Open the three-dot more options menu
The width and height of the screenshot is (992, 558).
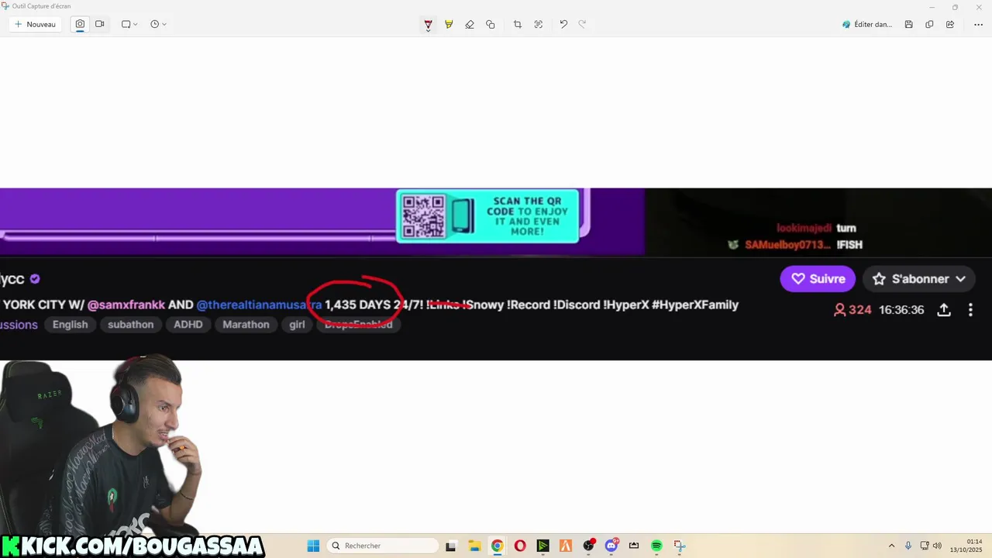tap(978, 24)
